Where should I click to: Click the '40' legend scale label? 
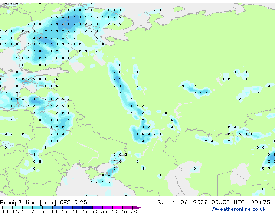[x=114, y=211]
